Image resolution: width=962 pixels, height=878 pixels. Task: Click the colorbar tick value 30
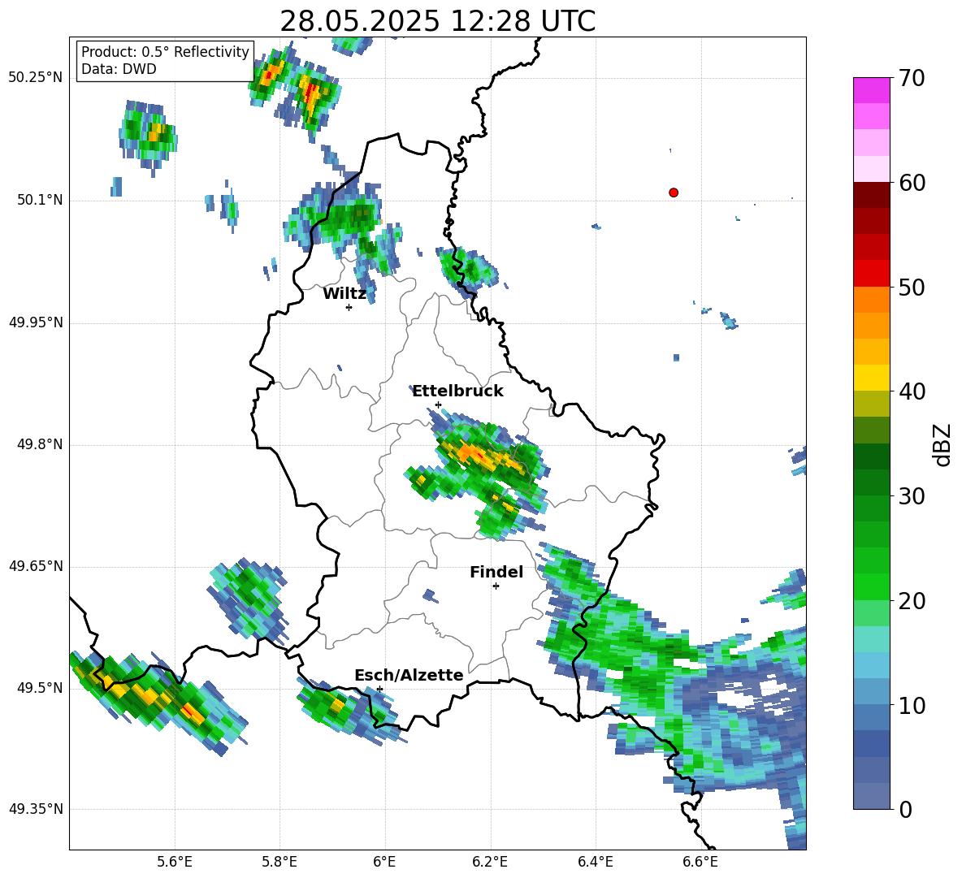[x=912, y=496]
